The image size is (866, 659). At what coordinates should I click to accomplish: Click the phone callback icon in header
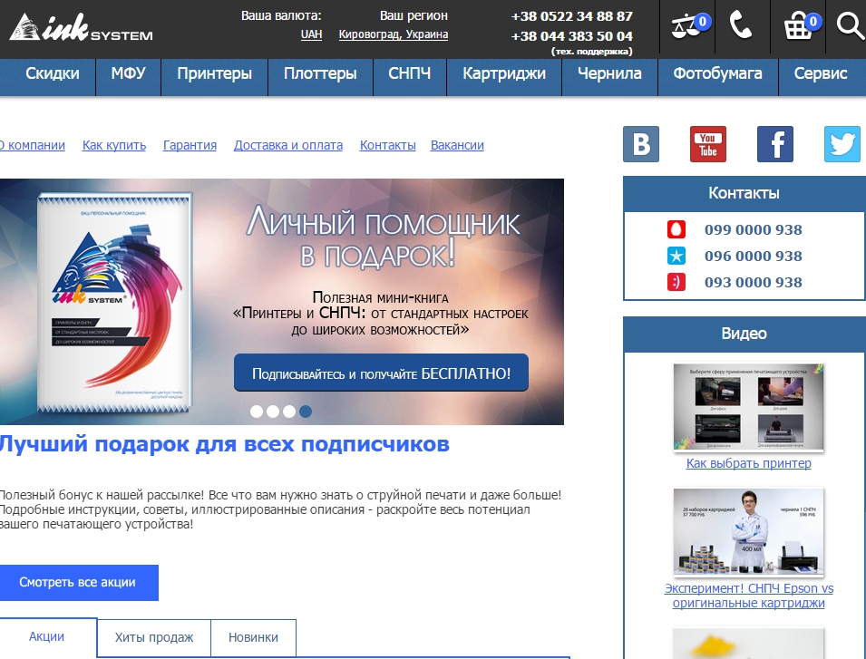pos(741,25)
